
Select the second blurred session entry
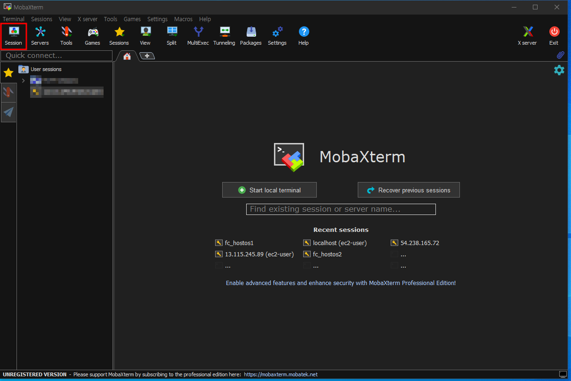tap(67, 92)
